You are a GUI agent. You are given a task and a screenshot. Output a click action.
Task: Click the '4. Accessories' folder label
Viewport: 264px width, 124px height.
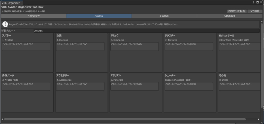pos(64,80)
